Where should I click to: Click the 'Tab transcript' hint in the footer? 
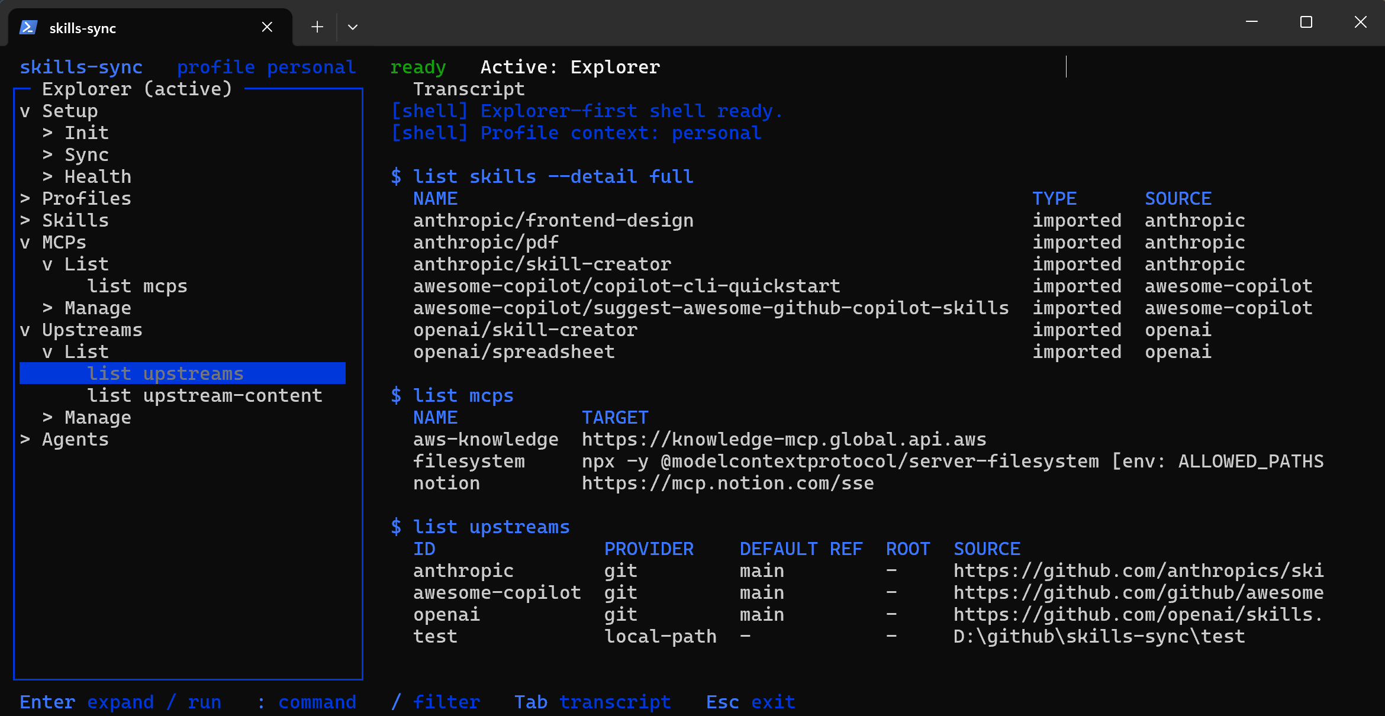click(592, 702)
